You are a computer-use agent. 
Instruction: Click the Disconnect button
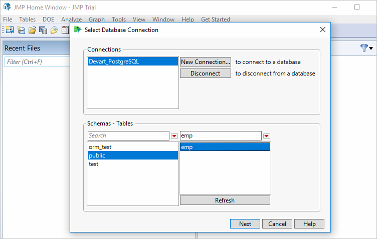pos(206,73)
